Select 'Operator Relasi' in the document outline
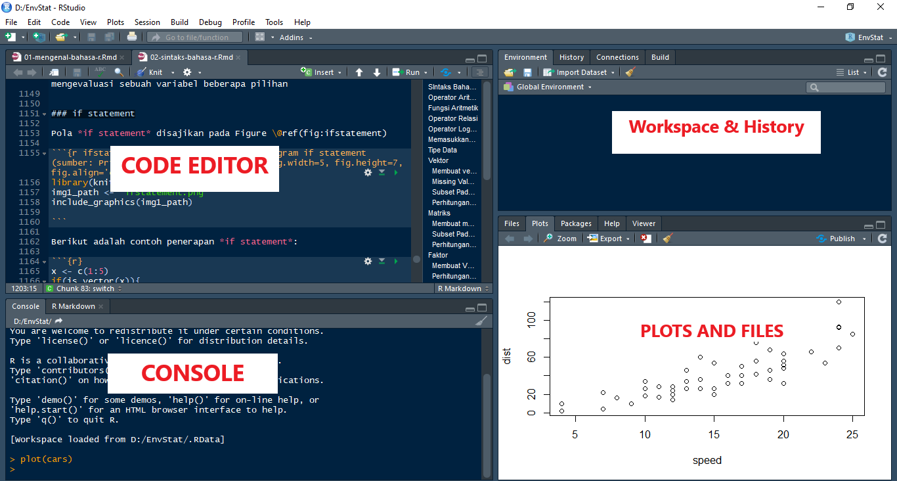Image resolution: width=897 pixels, height=481 pixels. coord(452,118)
